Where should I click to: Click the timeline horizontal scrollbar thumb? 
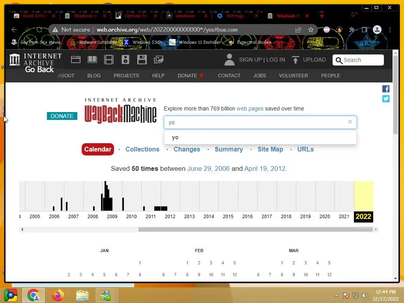[x=256, y=229]
